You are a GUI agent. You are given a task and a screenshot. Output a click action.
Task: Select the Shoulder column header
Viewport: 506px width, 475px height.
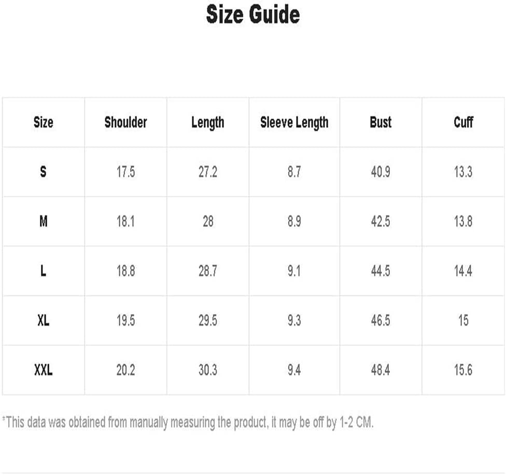(x=125, y=123)
